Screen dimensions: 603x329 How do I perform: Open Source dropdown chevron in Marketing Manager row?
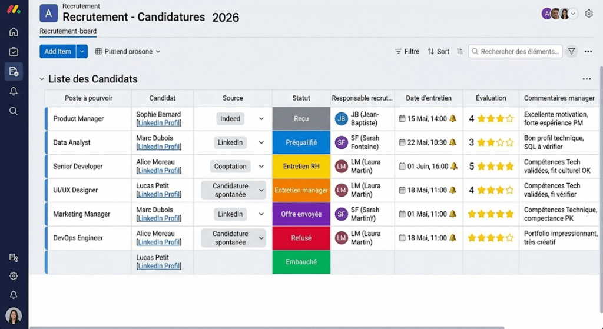[x=261, y=214]
